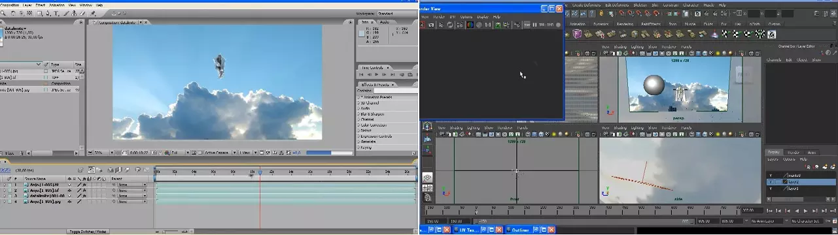
Task: Open the Active Camera view dropdown
Action: pos(220,152)
